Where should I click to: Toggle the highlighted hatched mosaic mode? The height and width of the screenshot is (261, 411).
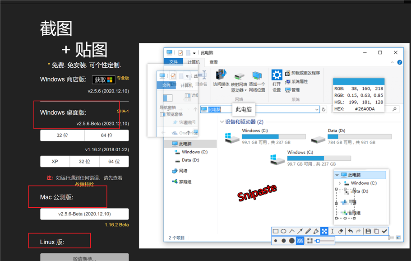click(300, 241)
